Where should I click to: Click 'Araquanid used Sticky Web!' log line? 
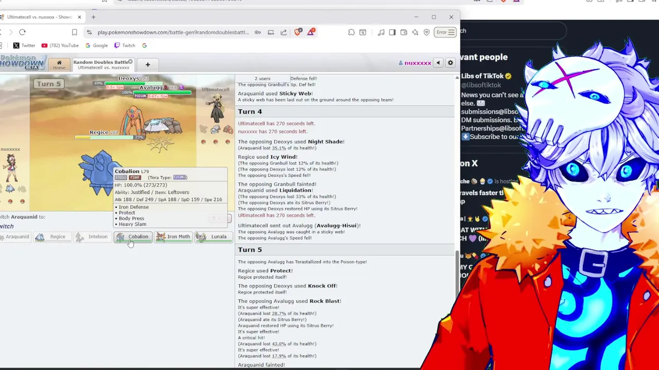(275, 94)
